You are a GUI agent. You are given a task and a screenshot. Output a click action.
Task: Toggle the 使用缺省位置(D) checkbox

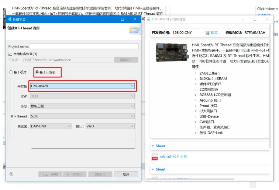10,54
